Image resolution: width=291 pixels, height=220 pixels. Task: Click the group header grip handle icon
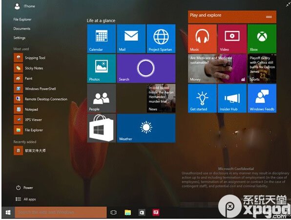pyautogui.click(x=269, y=17)
